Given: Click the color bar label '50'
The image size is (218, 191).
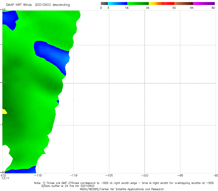Looking at the screenshot, I should click(174, 8).
